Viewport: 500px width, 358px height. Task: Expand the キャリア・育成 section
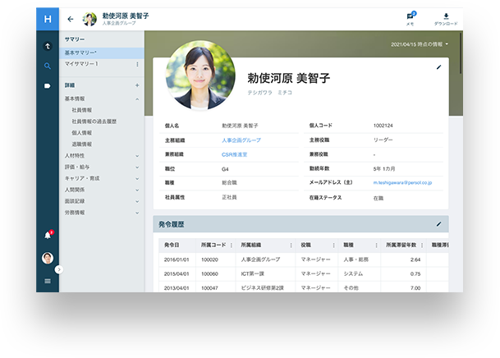point(137,179)
